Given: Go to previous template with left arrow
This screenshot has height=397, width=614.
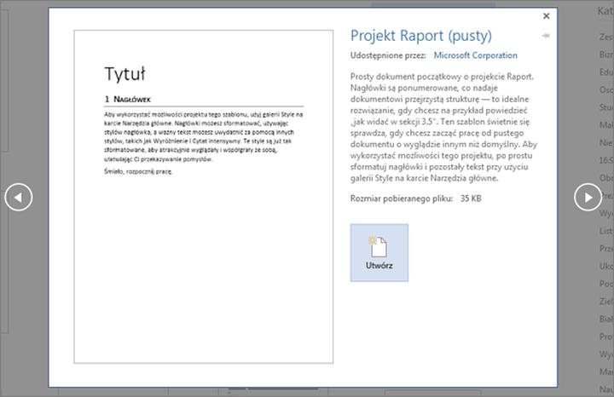Looking at the screenshot, I should 18,197.
